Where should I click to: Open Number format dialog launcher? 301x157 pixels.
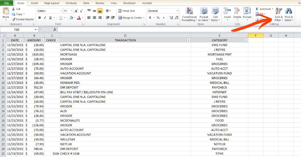point(178,24)
